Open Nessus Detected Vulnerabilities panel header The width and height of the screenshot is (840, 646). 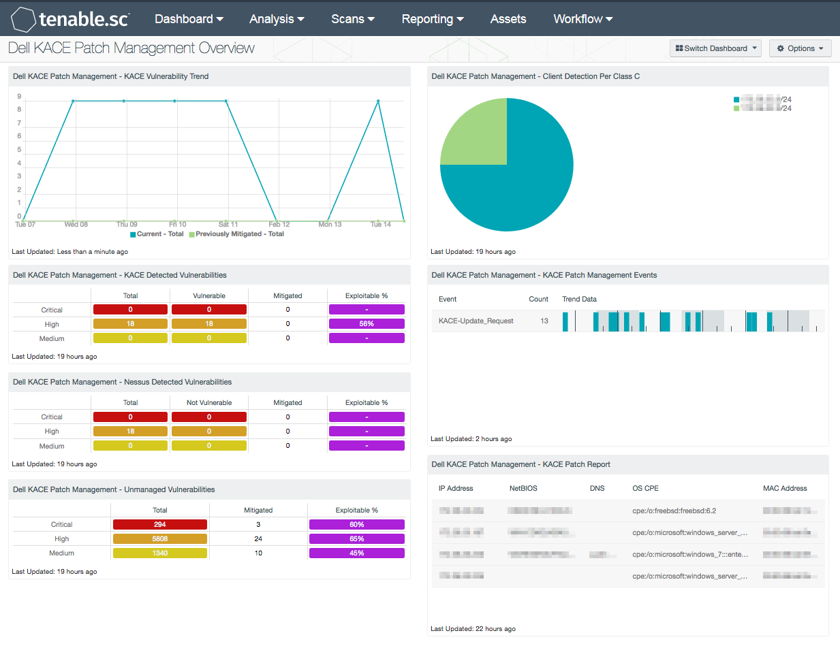click(209, 382)
